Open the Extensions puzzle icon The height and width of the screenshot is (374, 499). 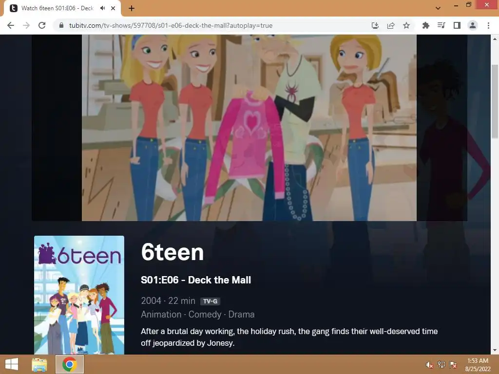pyautogui.click(x=425, y=25)
